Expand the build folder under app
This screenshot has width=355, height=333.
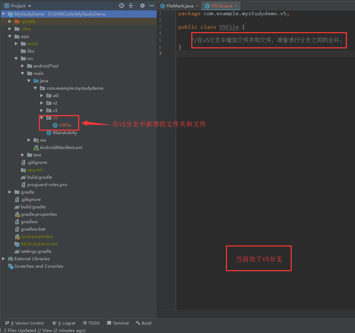tap(16, 44)
